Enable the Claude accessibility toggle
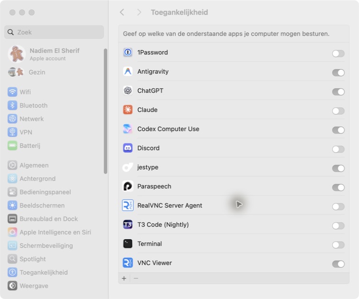Image resolution: width=359 pixels, height=299 pixels. (x=338, y=111)
